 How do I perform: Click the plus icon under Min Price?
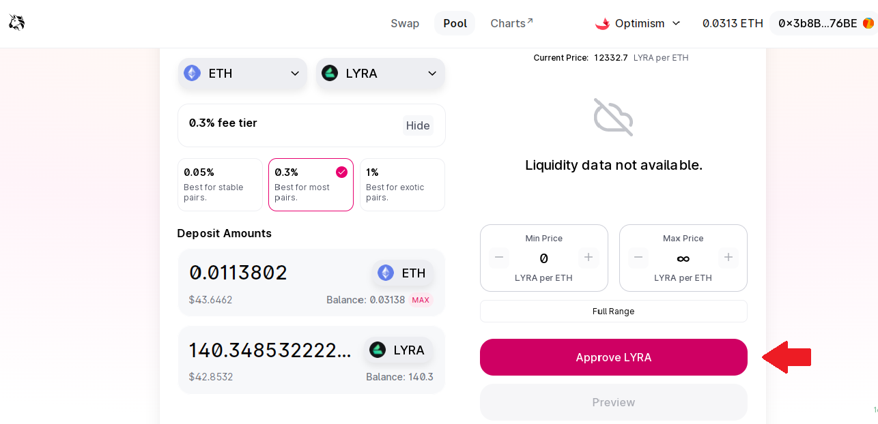589,258
